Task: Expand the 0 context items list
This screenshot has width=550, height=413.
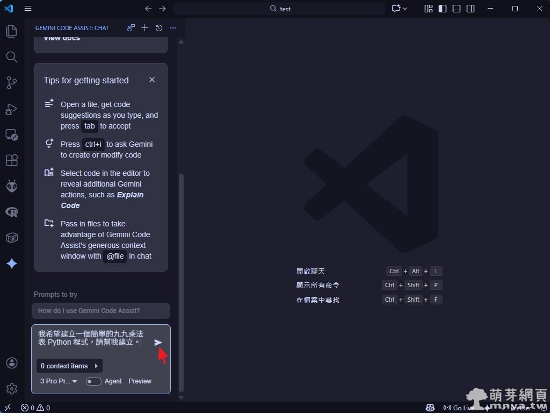Action: [70, 366]
